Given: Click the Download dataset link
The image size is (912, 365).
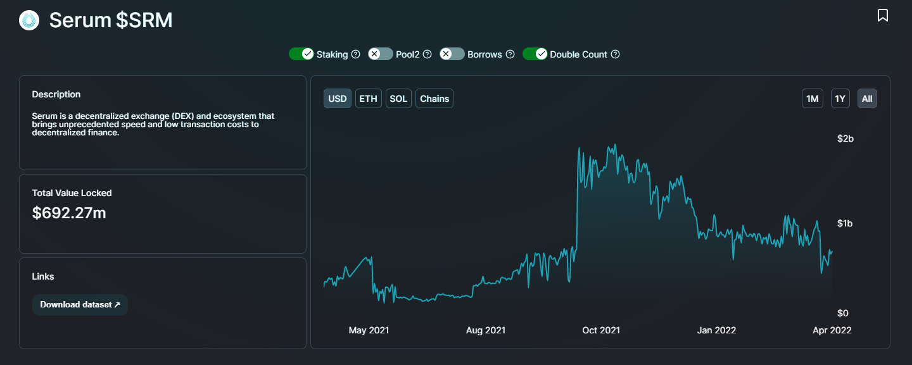Looking at the screenshot, I should (x=80, y=305).
